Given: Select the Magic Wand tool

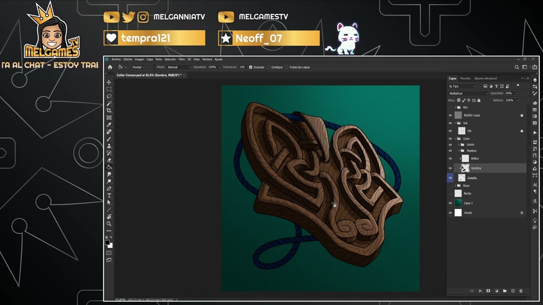Looking at the screenshot, I should (109, 103).
